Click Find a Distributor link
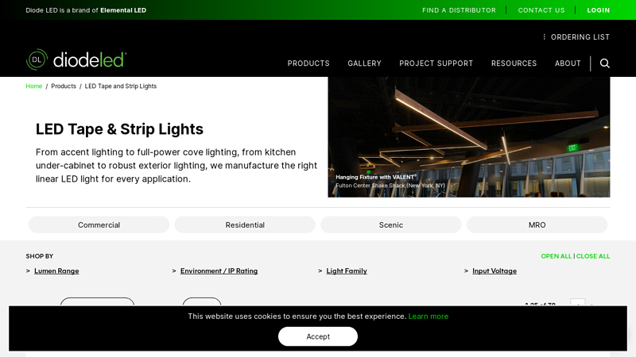This screenshot has height=357, width=636. tap(459, 10)
